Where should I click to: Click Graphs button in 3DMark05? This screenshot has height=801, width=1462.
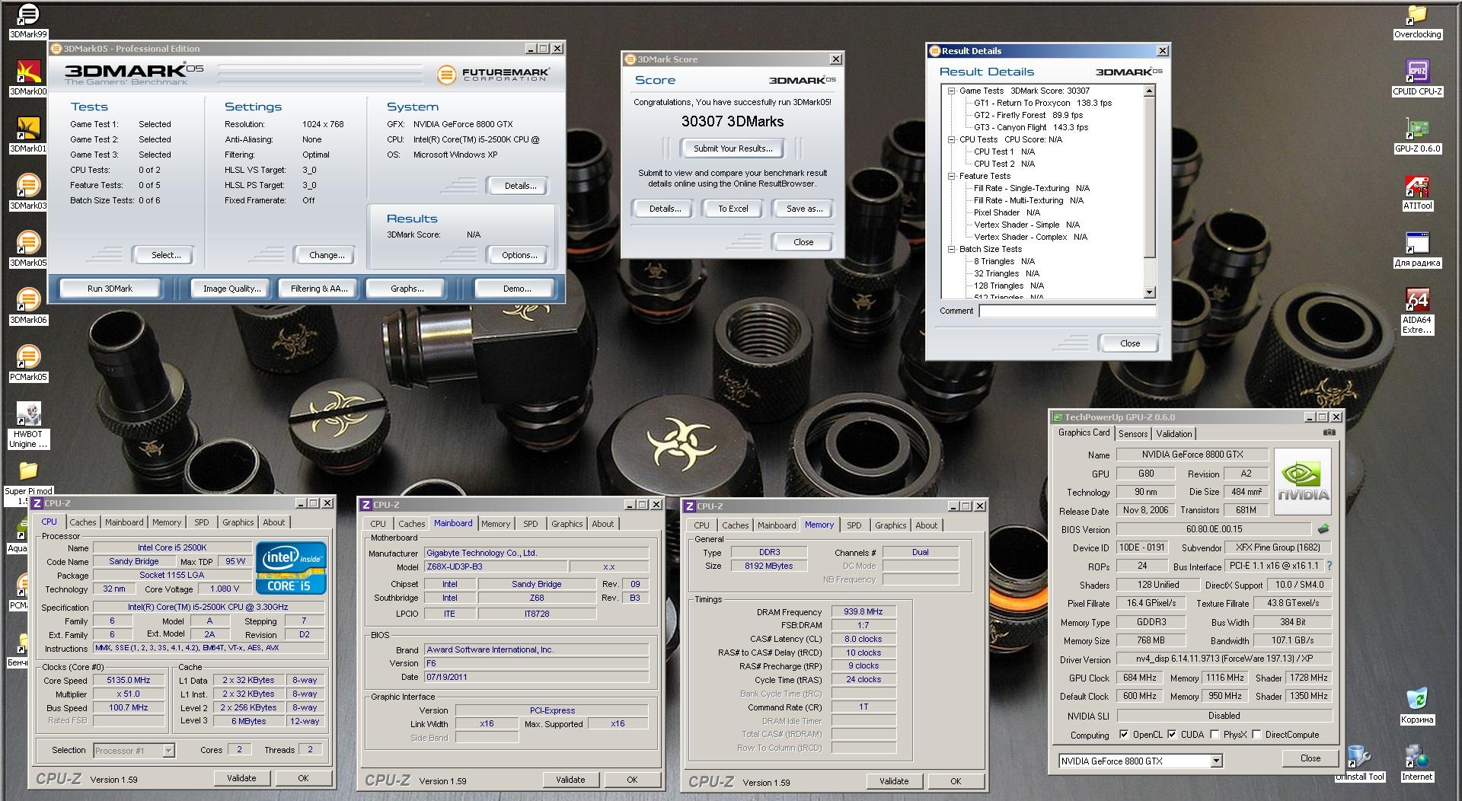(x=407, y=289)
